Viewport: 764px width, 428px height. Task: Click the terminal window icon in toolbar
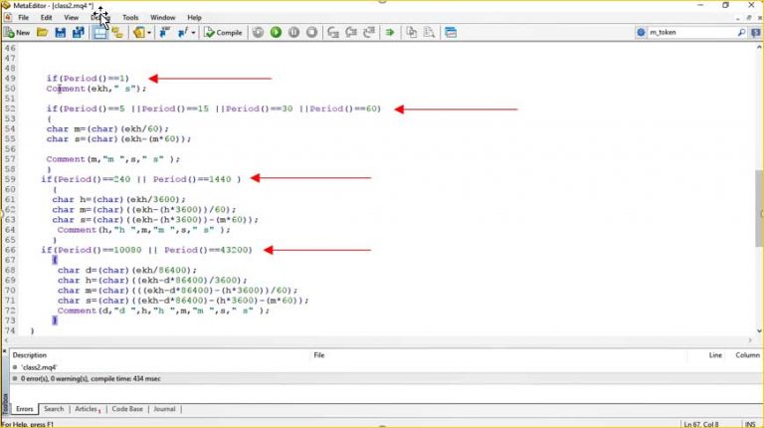click(451, 33)
